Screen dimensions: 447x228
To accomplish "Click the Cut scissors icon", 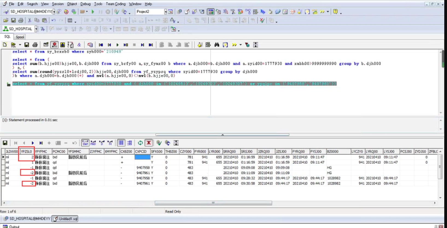I will (30, 20).
